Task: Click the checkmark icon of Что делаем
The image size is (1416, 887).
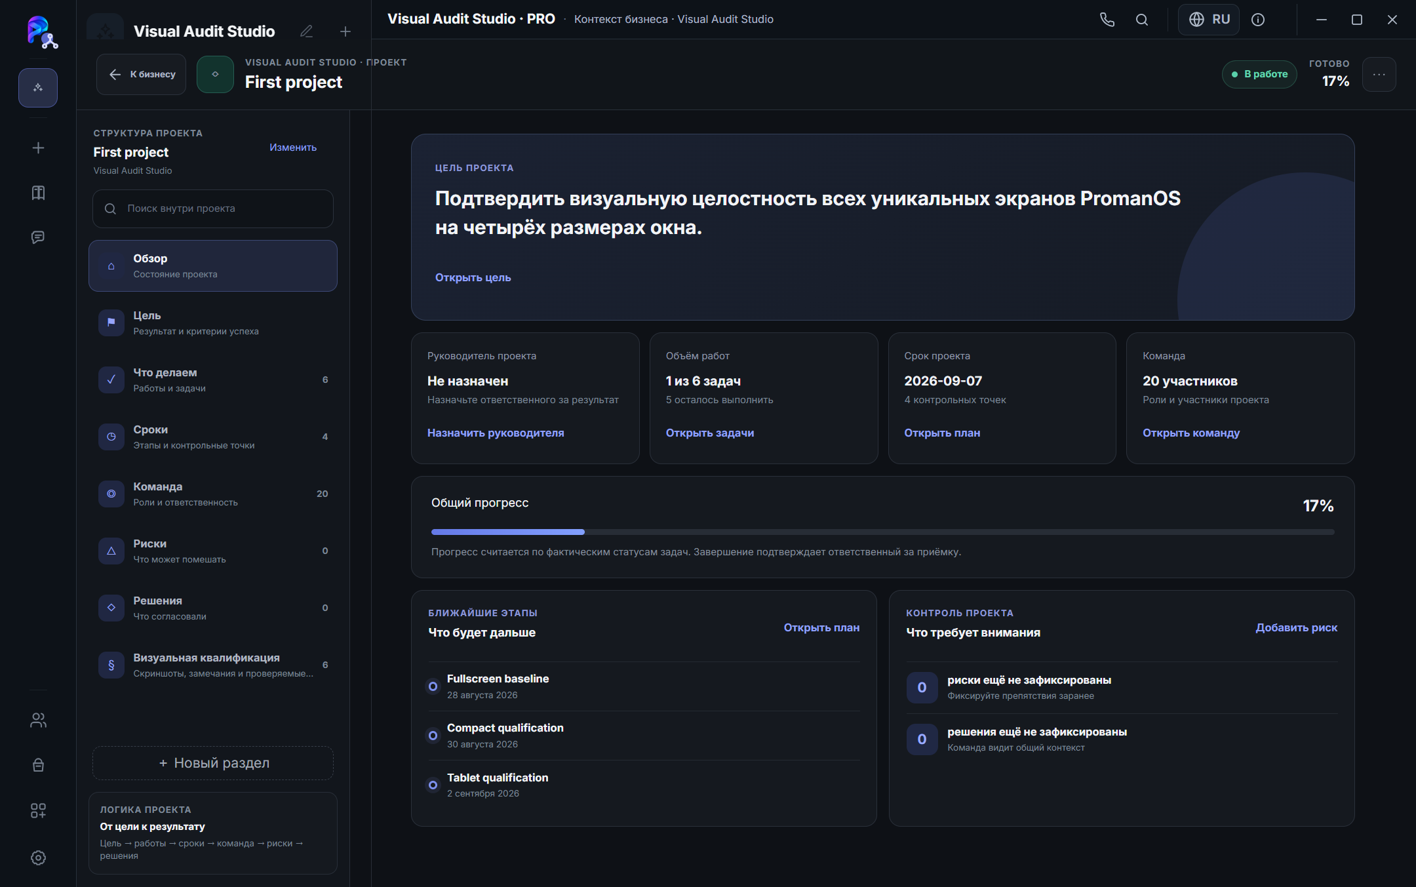Action: [111, 380]
